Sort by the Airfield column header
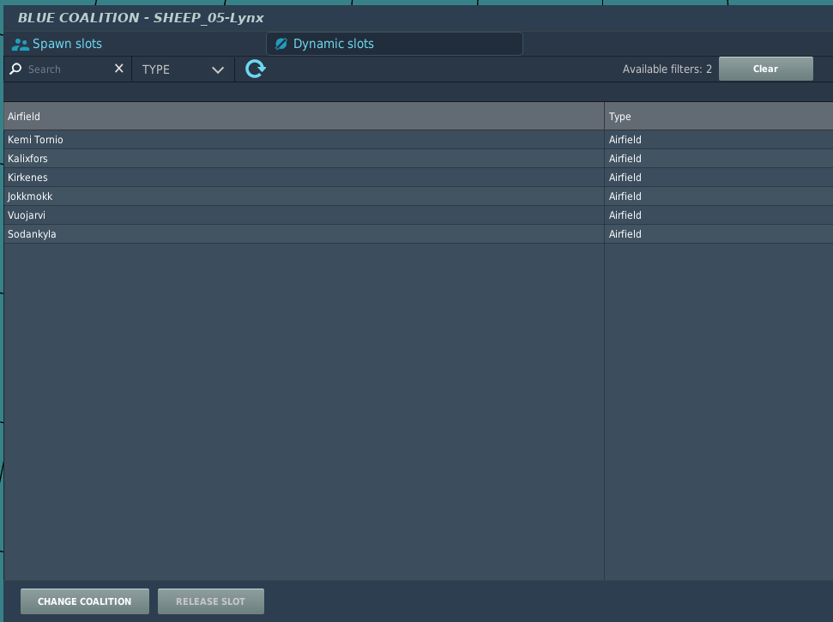 304,117
